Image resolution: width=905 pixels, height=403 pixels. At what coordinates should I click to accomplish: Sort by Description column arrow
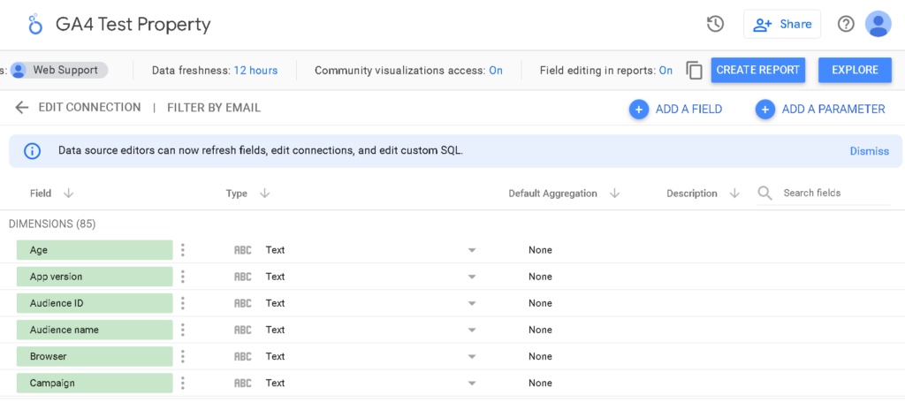734,194
